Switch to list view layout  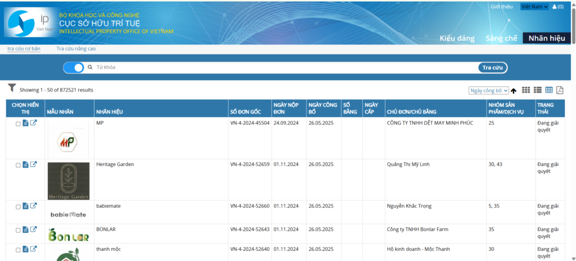pos(537,90)
